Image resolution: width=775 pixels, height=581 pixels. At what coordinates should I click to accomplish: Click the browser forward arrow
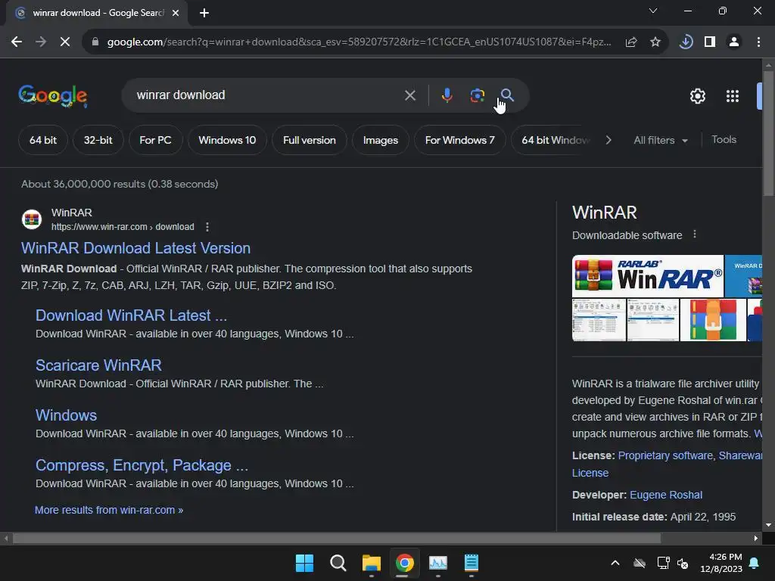tap(41, 42)
